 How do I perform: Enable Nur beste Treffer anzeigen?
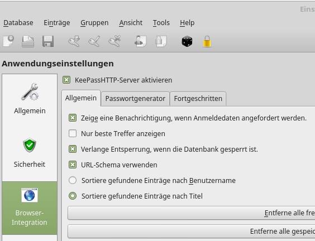[73, 133]
